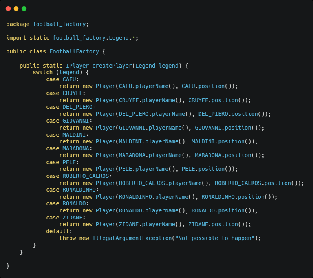Click the class name 'FootballFactory'
Image resolution: width=313 pixels, height=278 pixels.
(74, 52)
